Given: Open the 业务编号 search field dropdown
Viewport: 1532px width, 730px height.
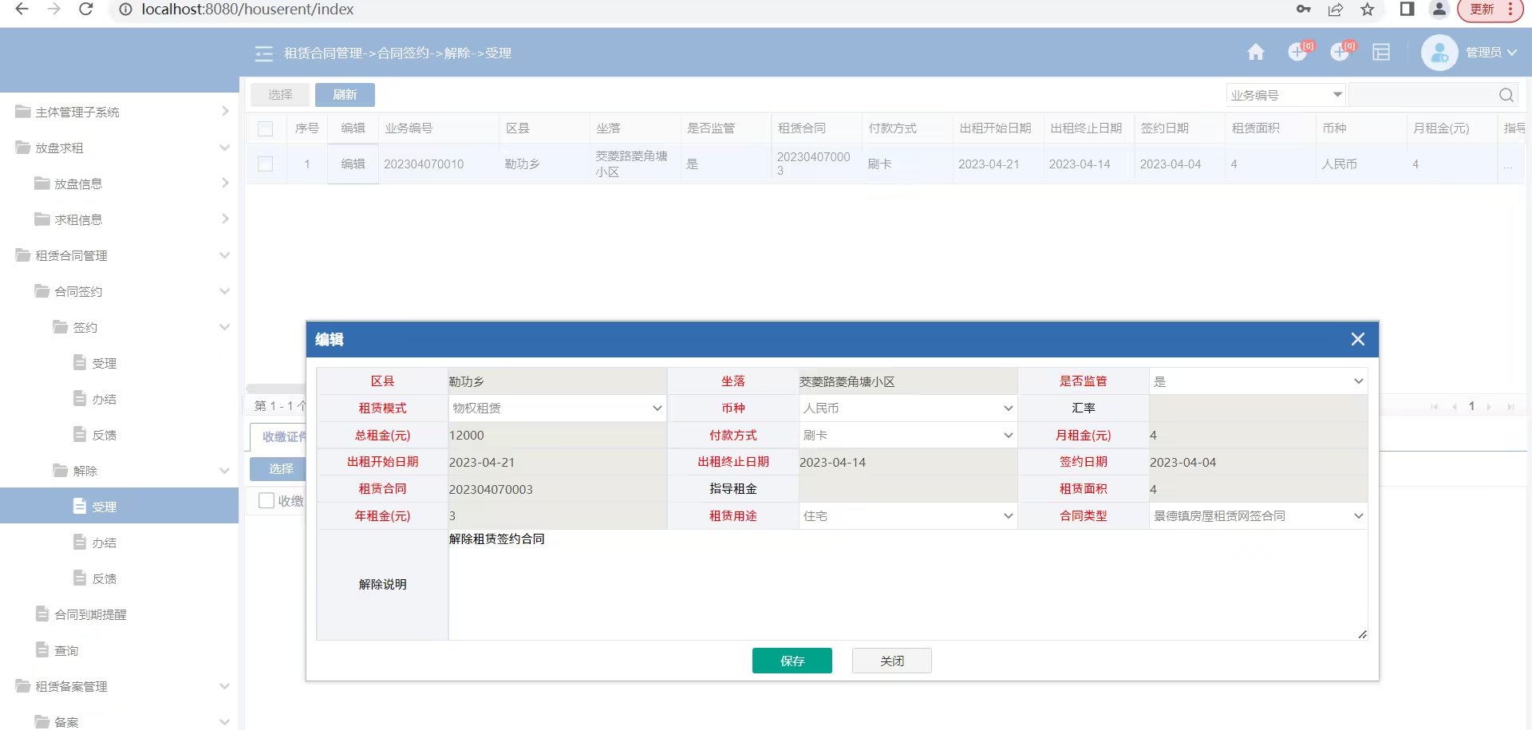Looking at the screenshot, I should tap(1286, 95).
